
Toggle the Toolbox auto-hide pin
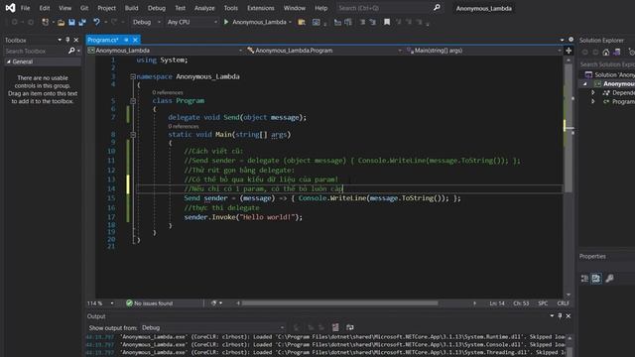pyautogui.click(x=67, y=40)
